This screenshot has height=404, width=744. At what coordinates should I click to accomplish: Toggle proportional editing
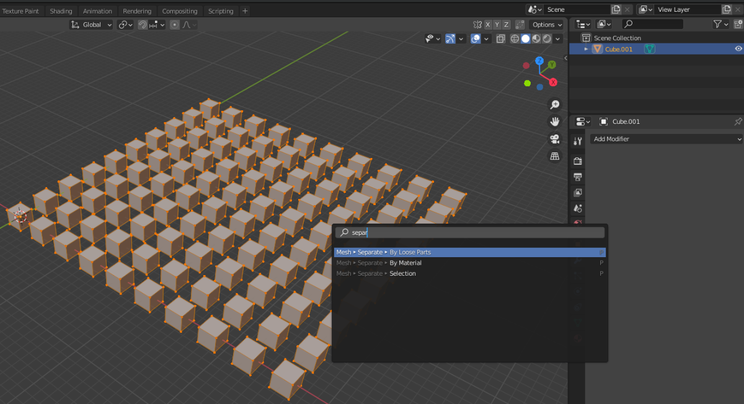(x=175, y=25)
